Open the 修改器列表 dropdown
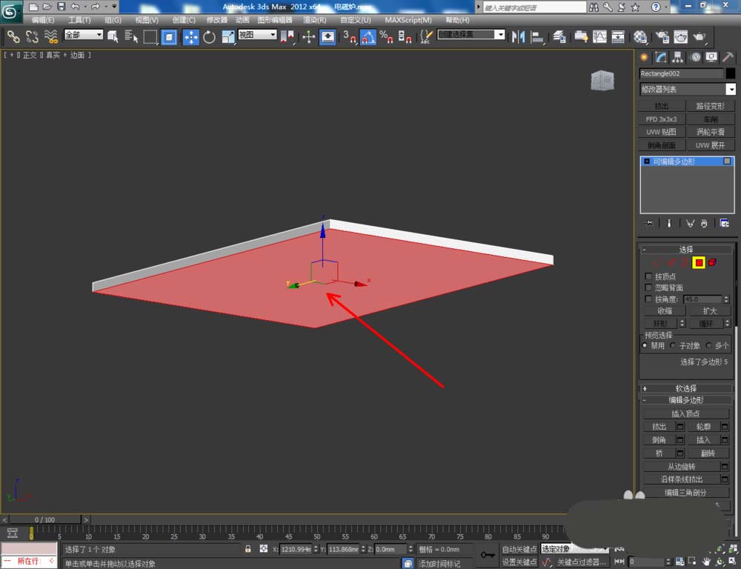The image size is (741, 569). point(686,90)
